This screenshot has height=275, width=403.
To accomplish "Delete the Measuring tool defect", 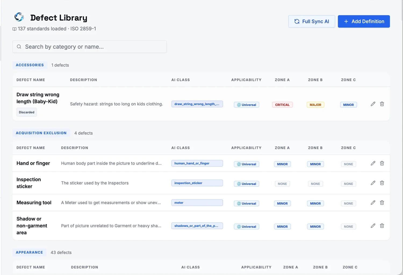I will (382, 202).
